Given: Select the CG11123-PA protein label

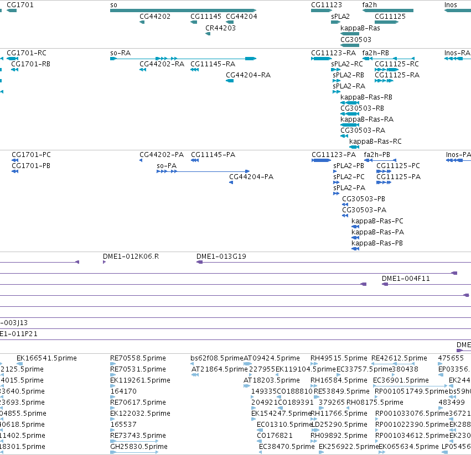Looking at the screenshot, I should 334,155.
